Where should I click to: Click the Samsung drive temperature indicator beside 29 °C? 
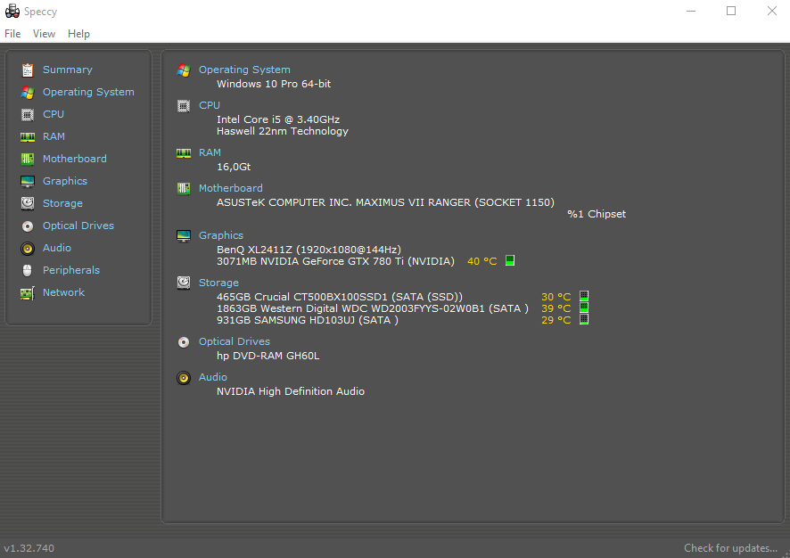[x=584, y=319]
